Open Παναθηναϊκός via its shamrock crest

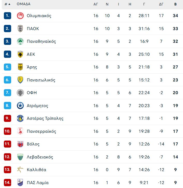20,41
